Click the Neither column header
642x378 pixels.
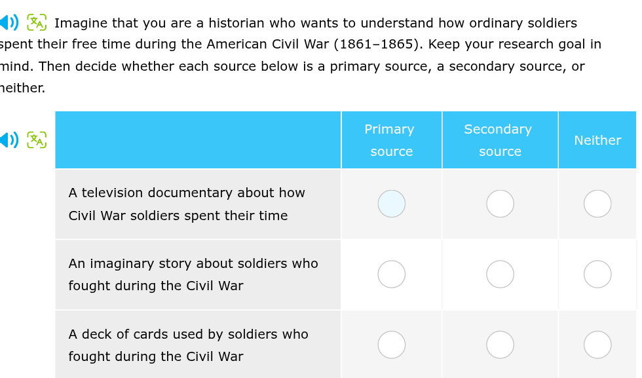(597, 140)
